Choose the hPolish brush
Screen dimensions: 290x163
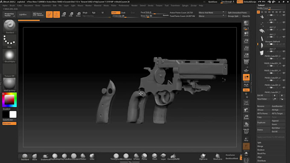click(136, 157)
